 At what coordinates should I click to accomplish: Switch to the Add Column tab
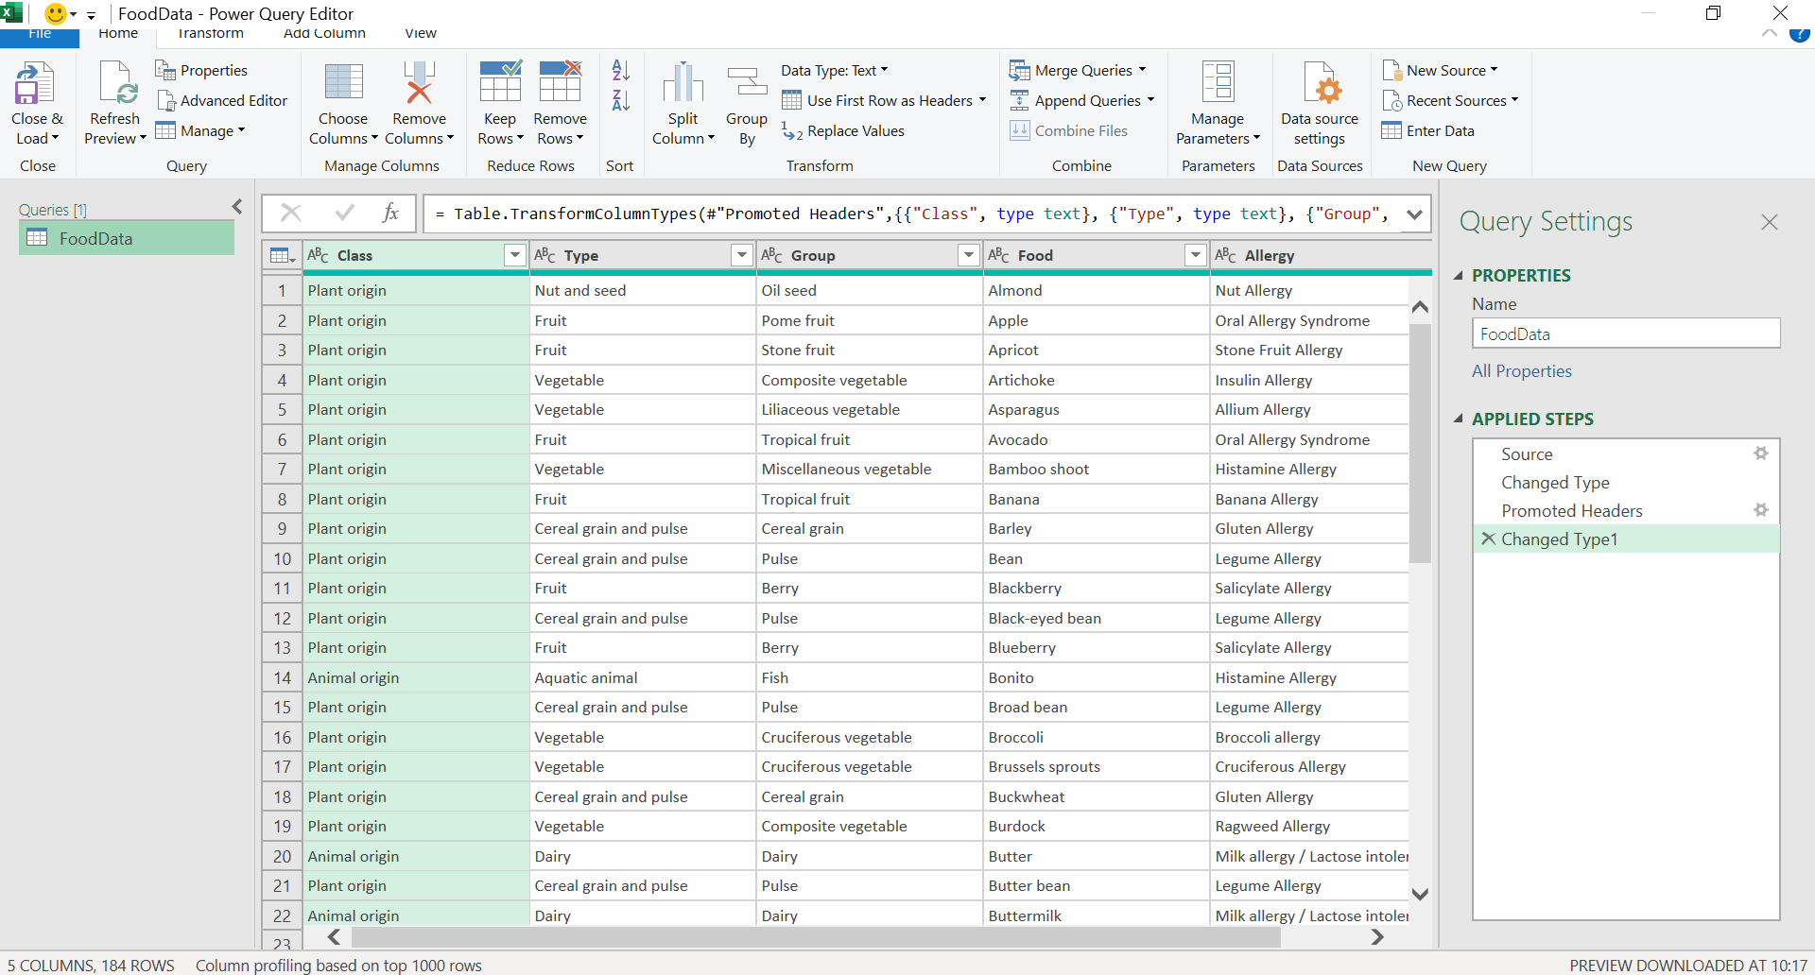(x=324, y=34)
